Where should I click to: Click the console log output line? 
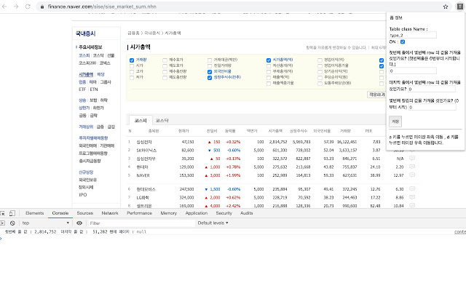(76, 231)
